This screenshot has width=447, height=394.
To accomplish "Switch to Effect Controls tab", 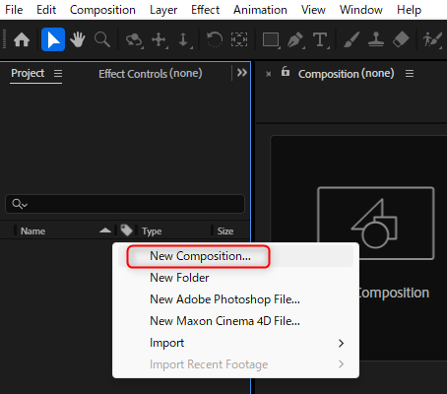I will coord(151,74).
